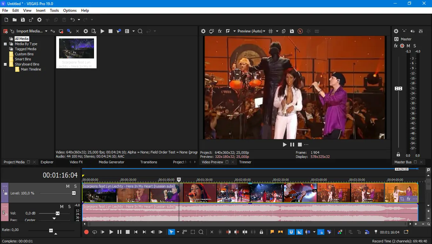
Task: Switch to the Trimmer tab
Action: 245,162
